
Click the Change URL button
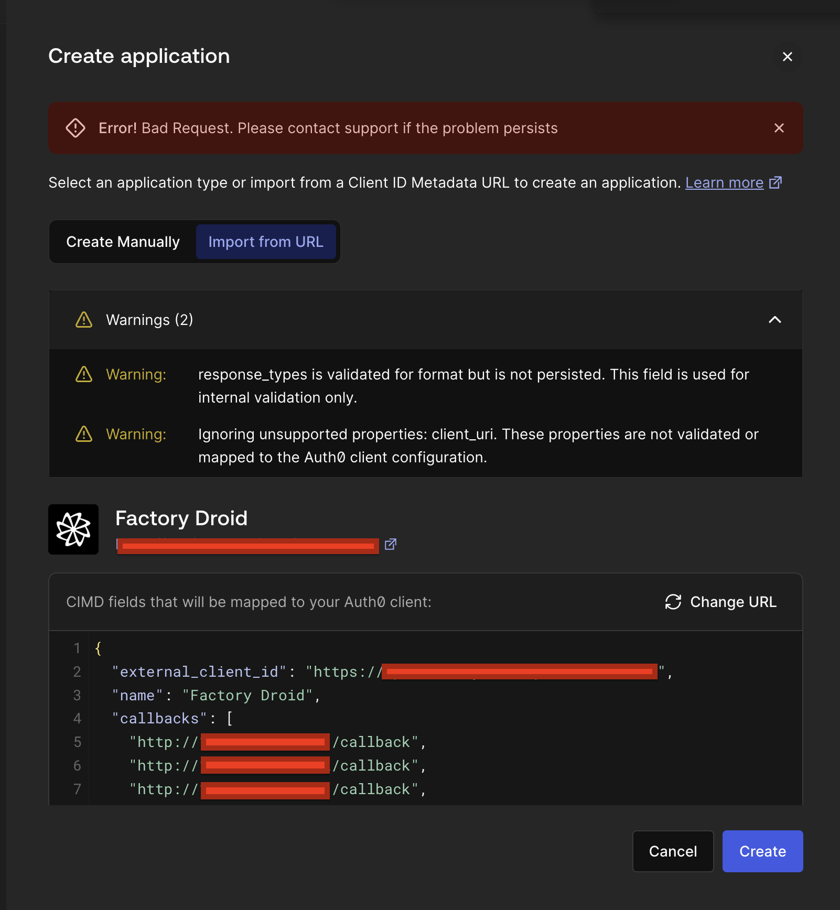tap(720, 602)
